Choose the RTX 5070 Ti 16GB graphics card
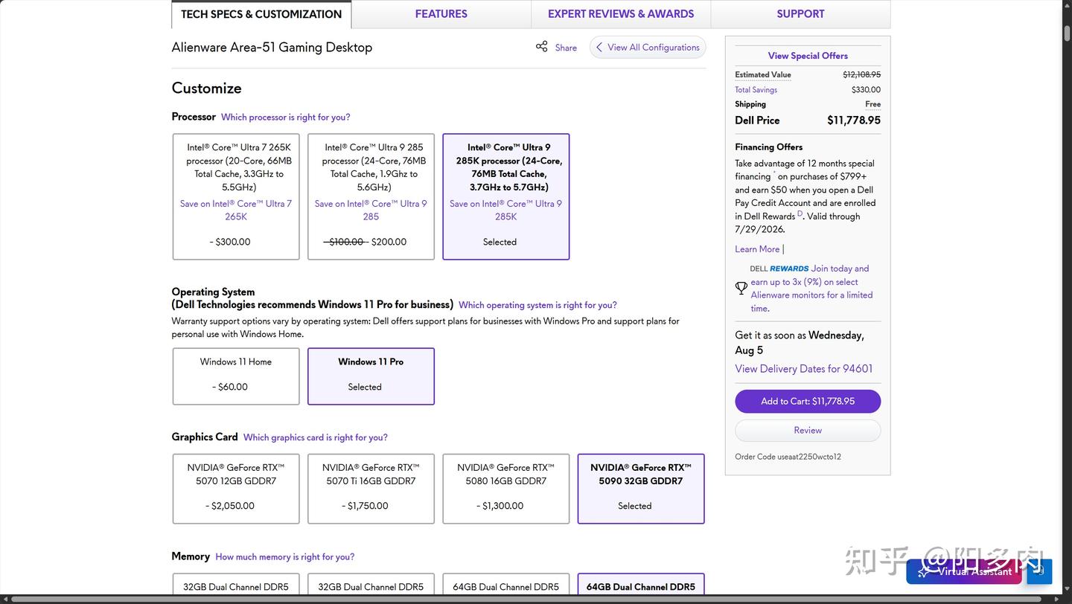The height and width of the screenshot is (604, 1072). point(371,489)
